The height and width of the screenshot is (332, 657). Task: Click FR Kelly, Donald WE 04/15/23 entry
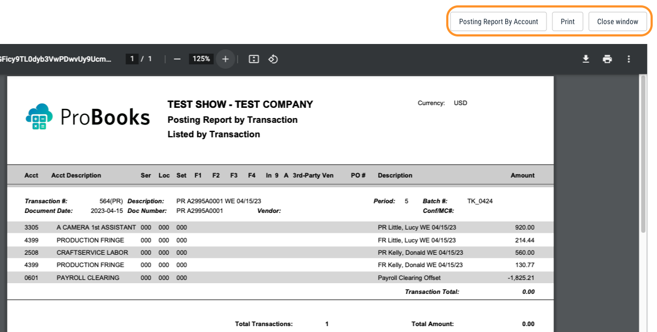point(420,265)
